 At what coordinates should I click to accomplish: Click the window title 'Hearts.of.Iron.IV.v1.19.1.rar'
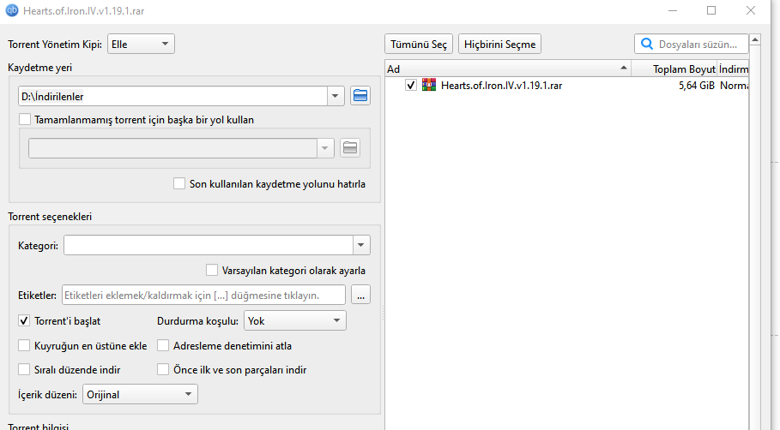pos(83,11)
